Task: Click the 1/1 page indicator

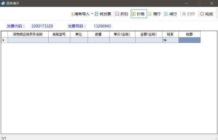Action: (x=4, y=138)
